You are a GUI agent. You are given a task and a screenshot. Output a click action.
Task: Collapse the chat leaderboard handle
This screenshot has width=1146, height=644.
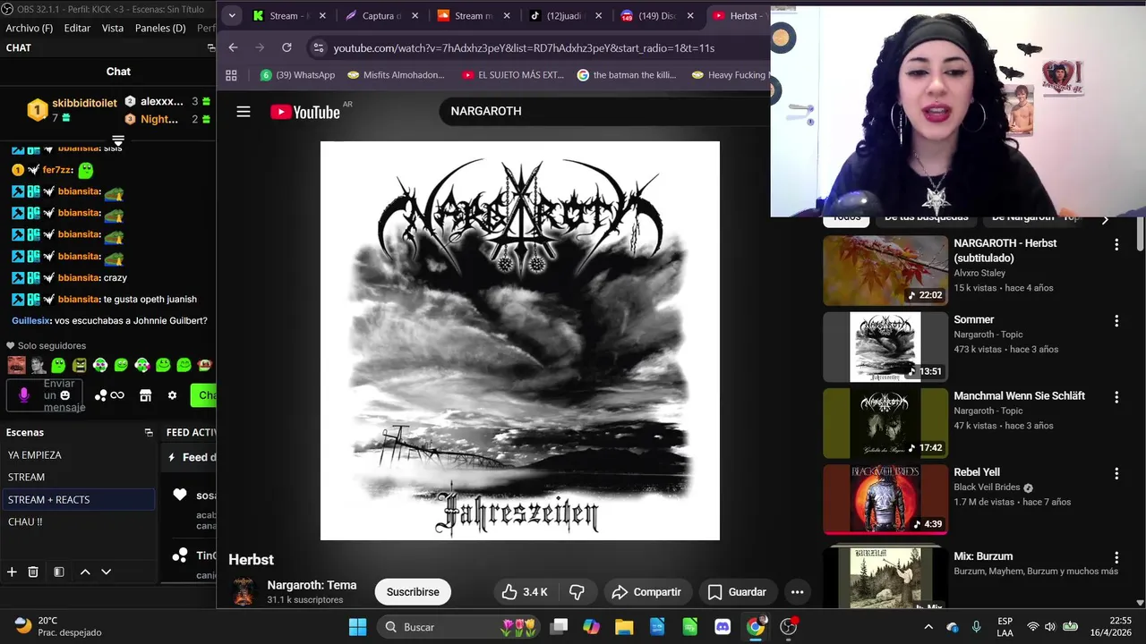click(x=117, y=140)
